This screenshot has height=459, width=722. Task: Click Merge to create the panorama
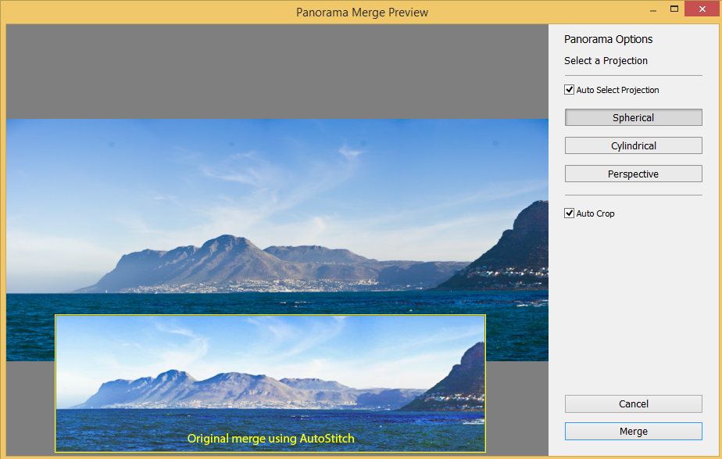coord(633,431)
